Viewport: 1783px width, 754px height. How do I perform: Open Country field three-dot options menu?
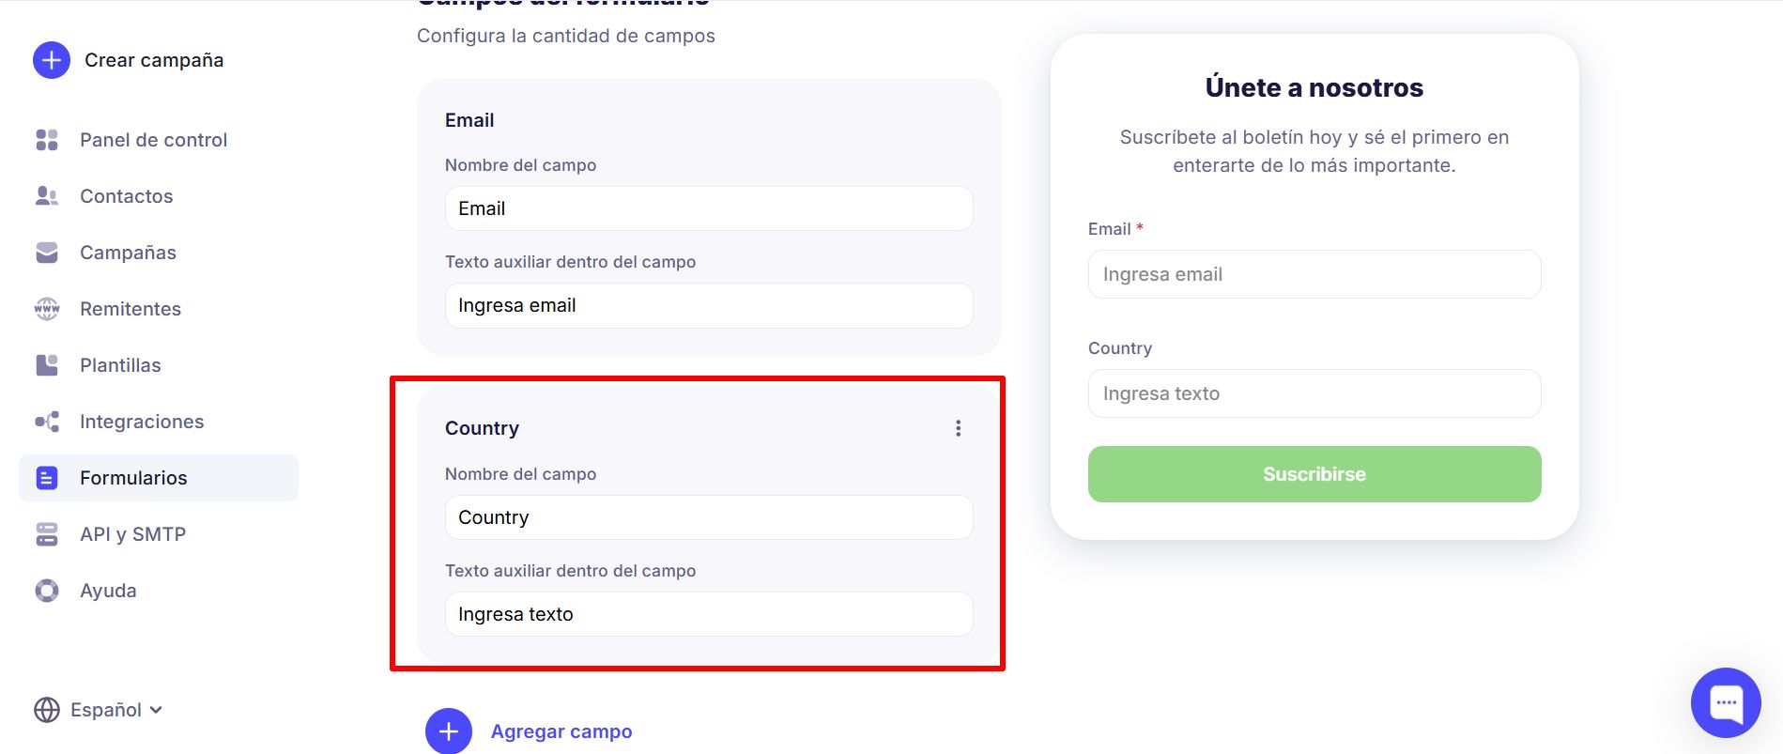pos(958,428)
